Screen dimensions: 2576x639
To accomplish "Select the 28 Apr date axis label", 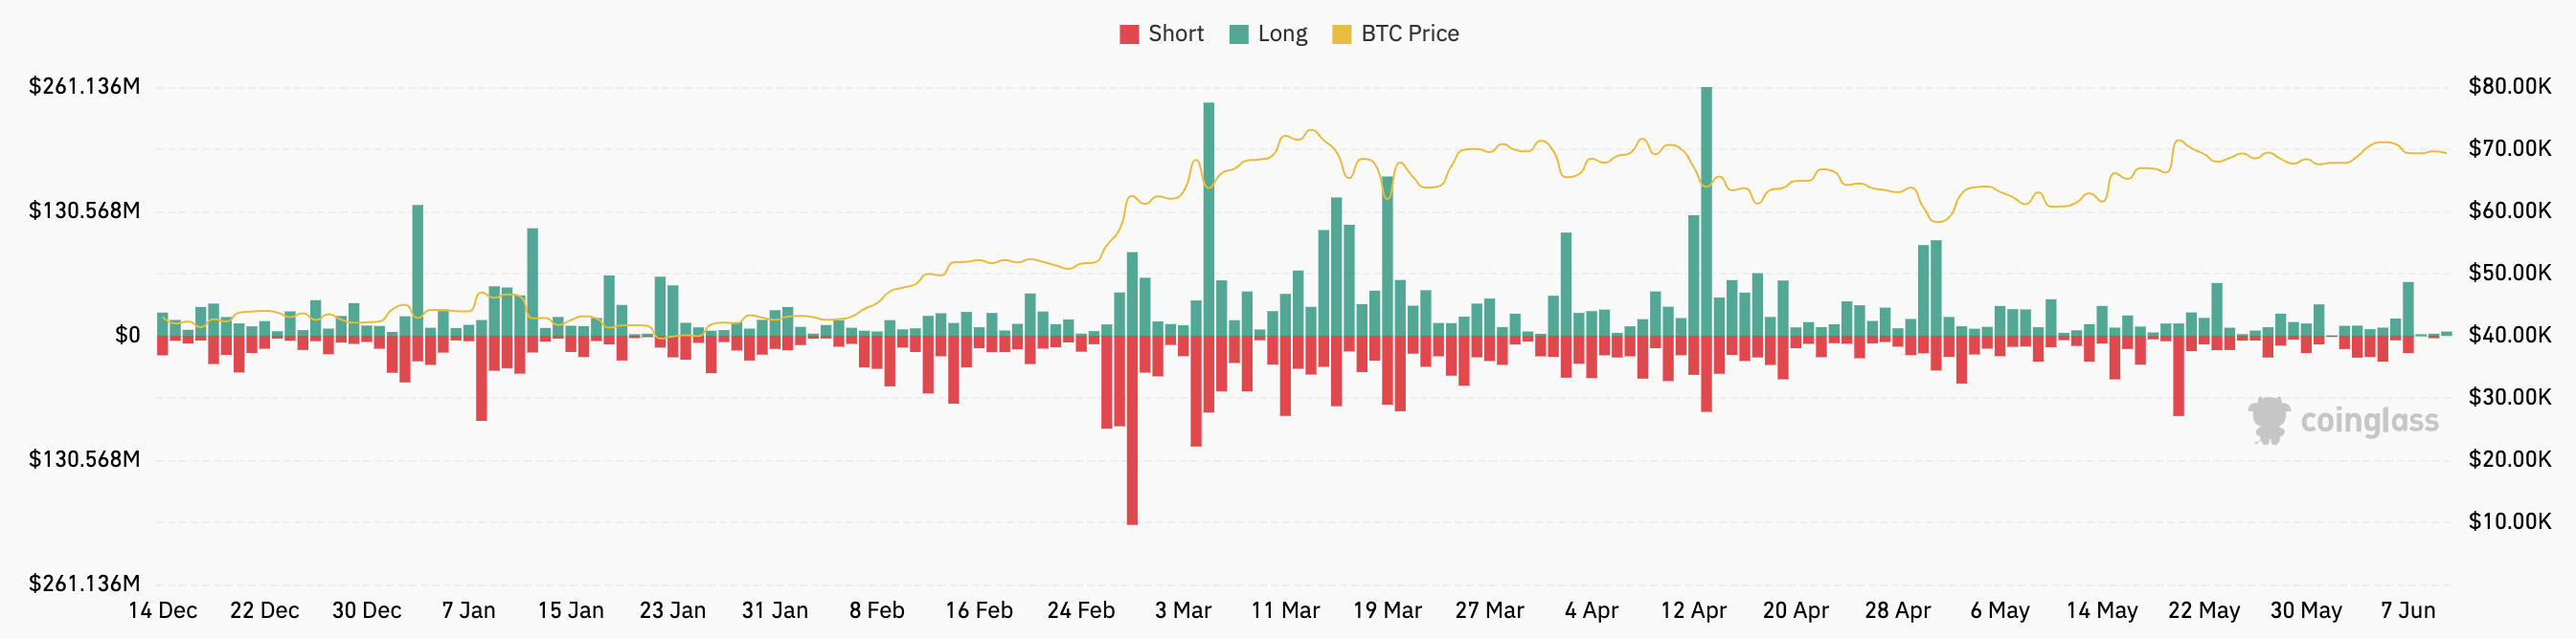I will coord(1897,610).
